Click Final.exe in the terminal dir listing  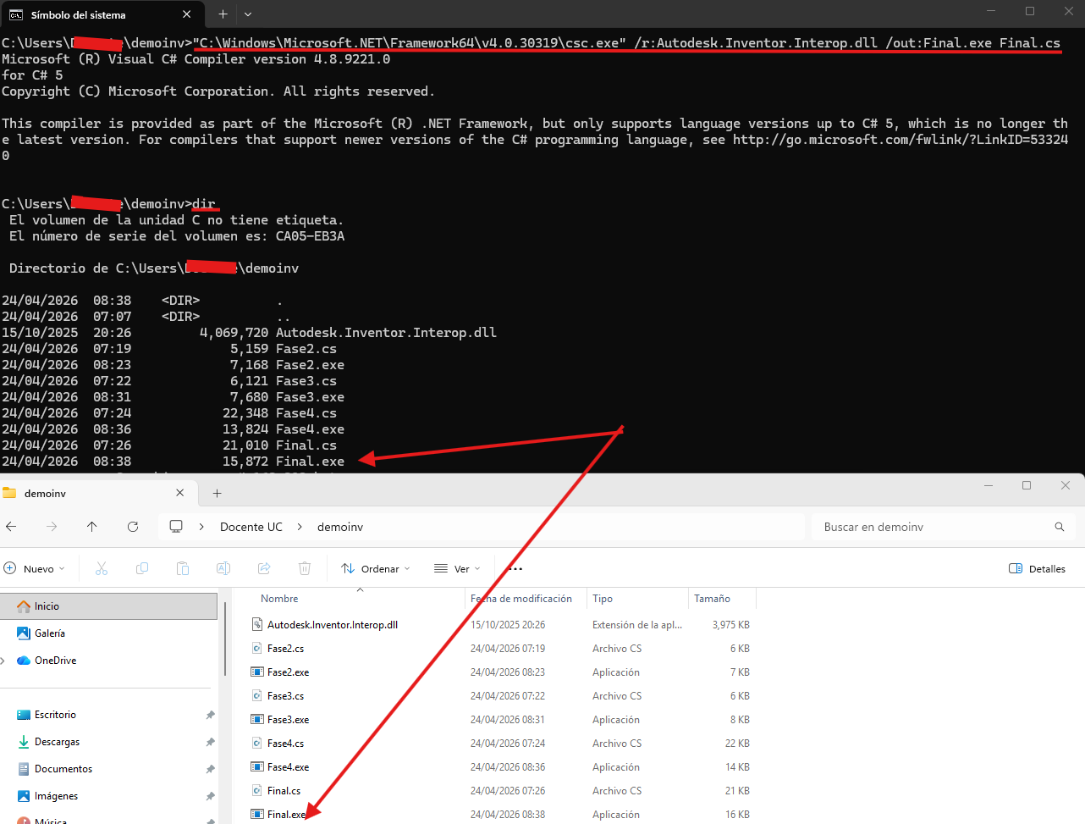[310, 462]
